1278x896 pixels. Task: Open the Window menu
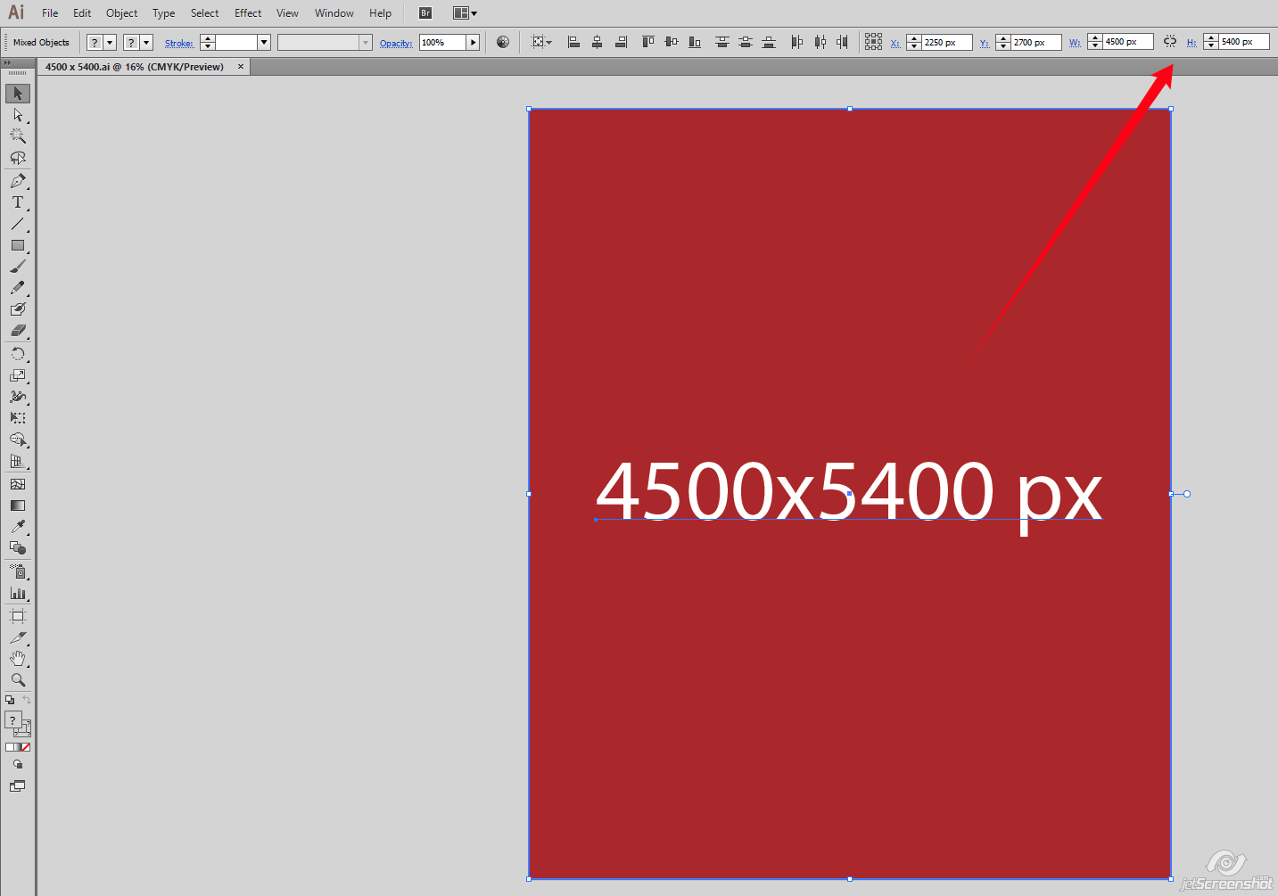click(334, 13)
